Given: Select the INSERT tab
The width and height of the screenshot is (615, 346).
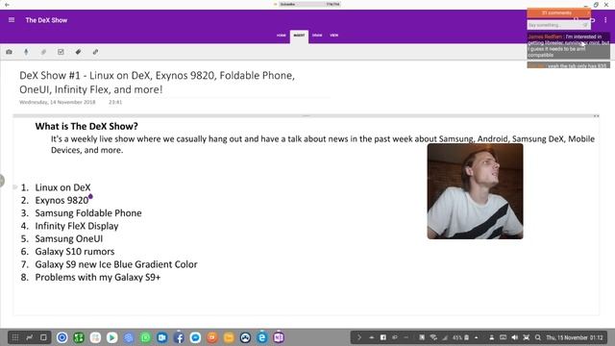Looking at the screenshot, I should point(299,36).
